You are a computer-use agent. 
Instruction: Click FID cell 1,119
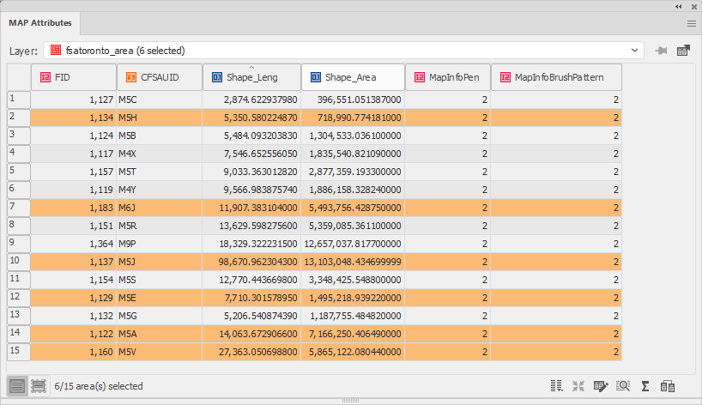(74, 190)
